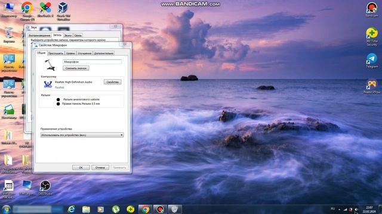Click the Windows Start button
This screenshot has height=214, width=382.
[6, 209]
